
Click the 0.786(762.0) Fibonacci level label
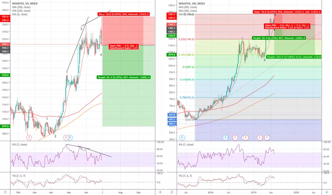click(187, 97)
